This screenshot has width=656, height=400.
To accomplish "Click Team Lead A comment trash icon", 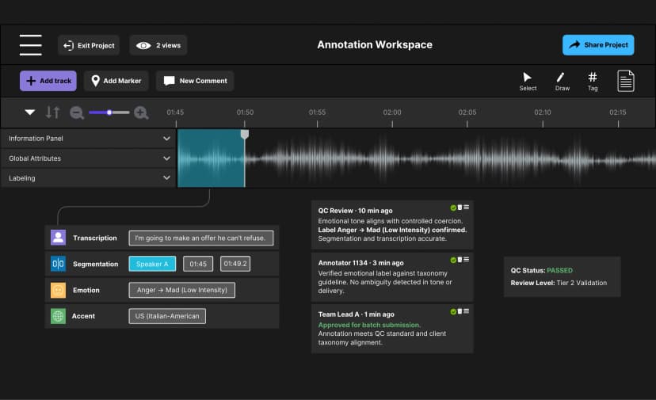I will (x=460, y=311).
